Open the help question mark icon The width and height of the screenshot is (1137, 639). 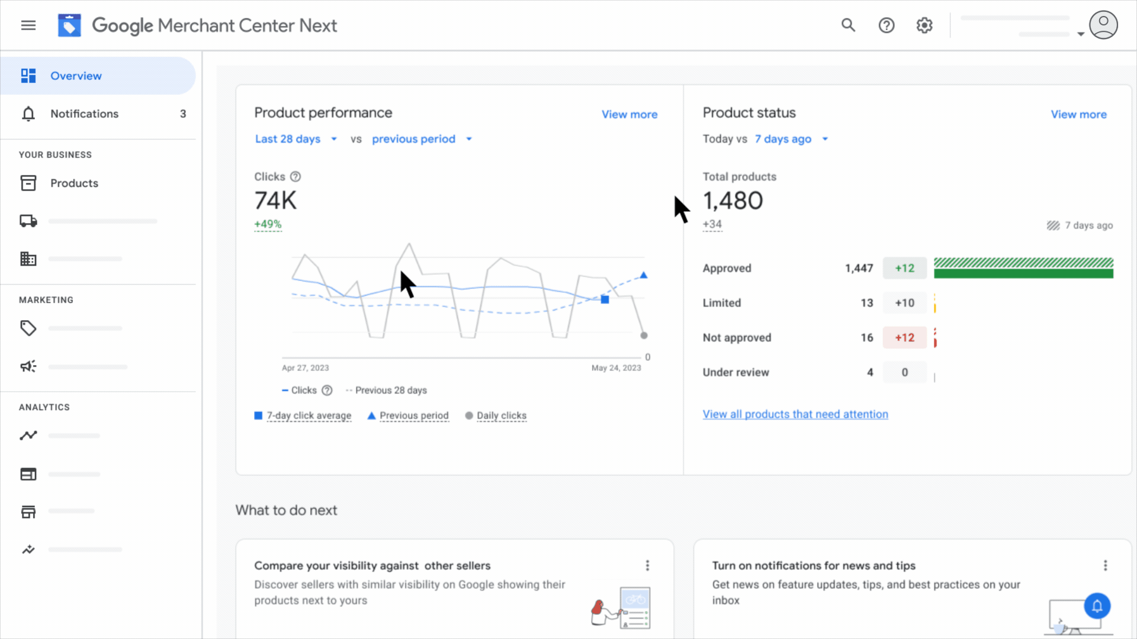tap(887, 25)
